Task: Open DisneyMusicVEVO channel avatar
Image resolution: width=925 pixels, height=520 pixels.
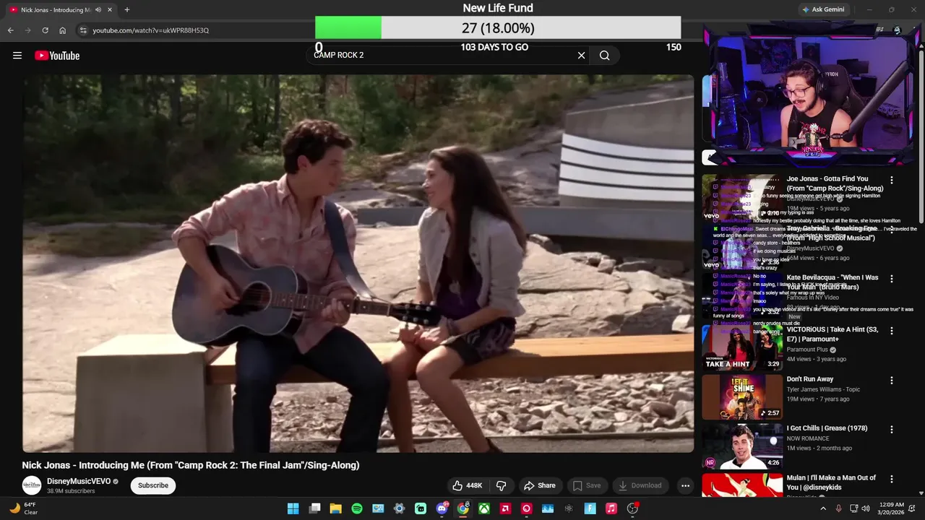Action: pos(32,485)
